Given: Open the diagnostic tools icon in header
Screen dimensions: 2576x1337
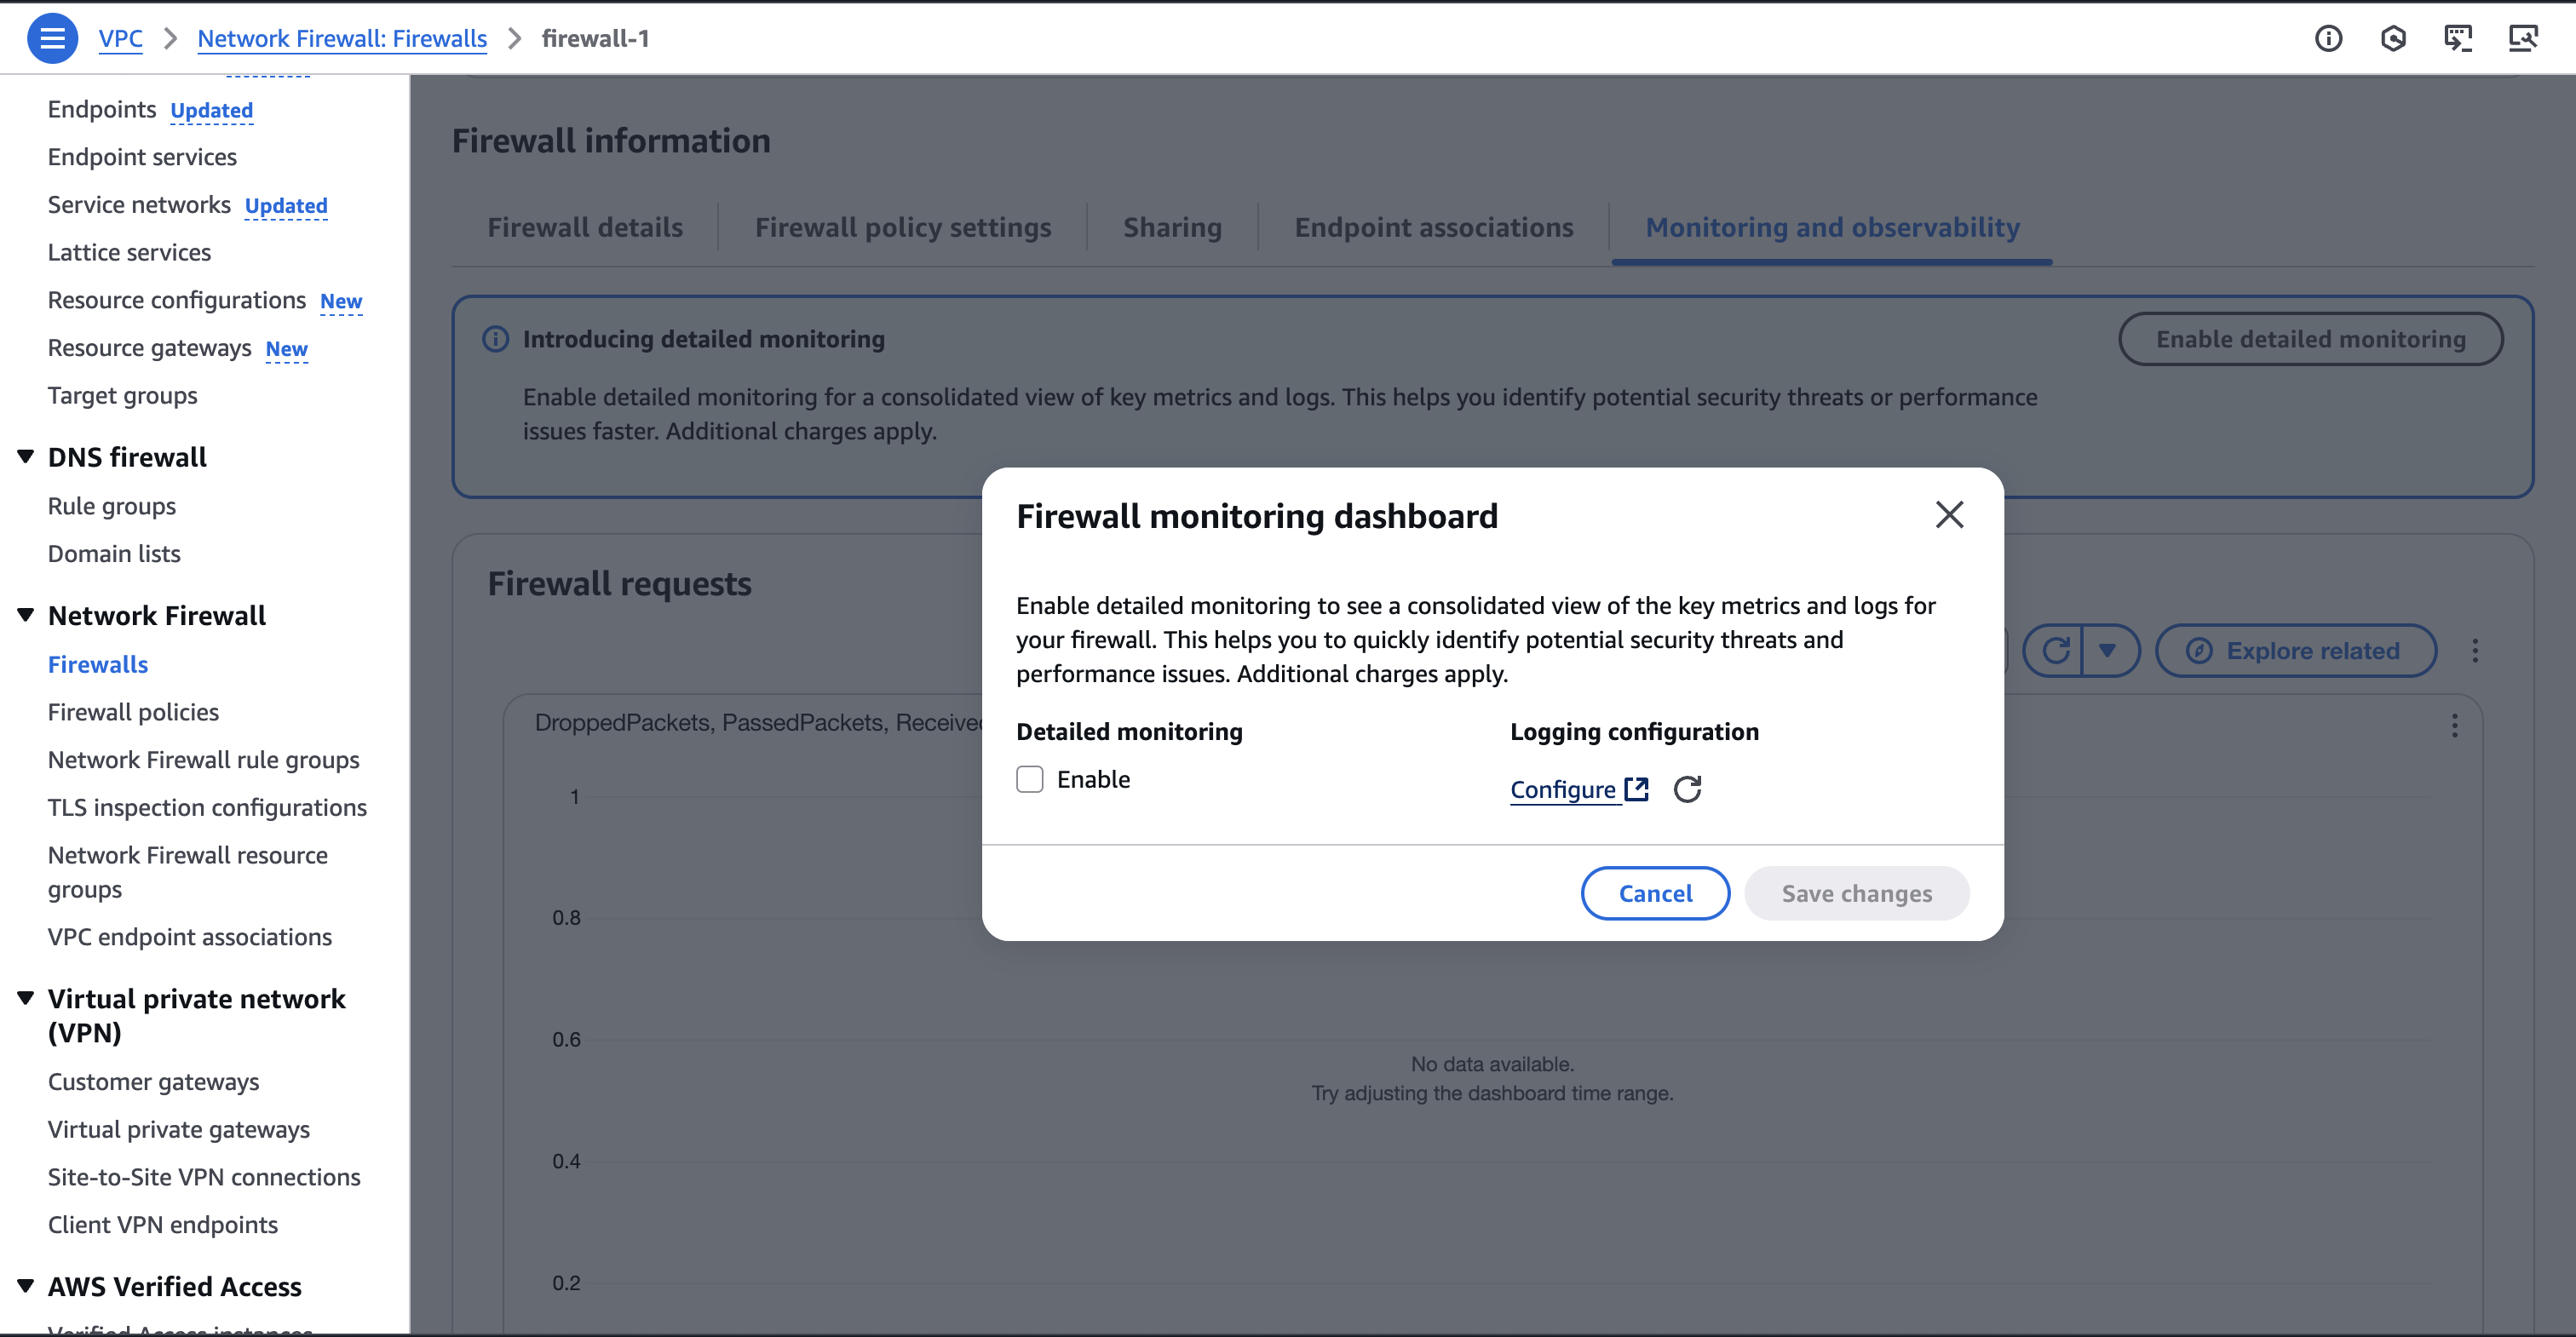Looking at the screenshot, I should tap(2524, 38).
